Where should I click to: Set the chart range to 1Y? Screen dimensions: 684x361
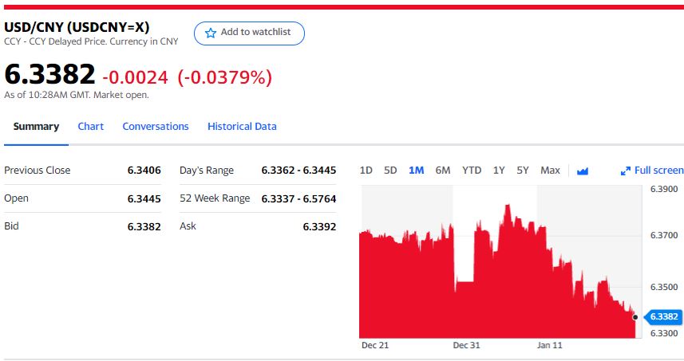(499, 170)
